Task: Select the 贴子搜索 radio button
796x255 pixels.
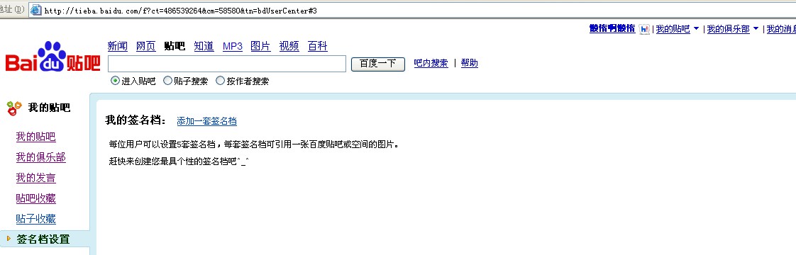Action: point(167,81)
